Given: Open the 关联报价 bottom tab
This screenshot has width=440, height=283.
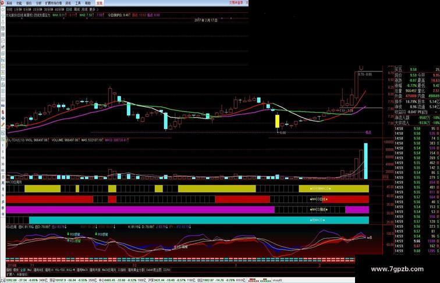Looking at the screenshot, I should click(x=22, y=274).
